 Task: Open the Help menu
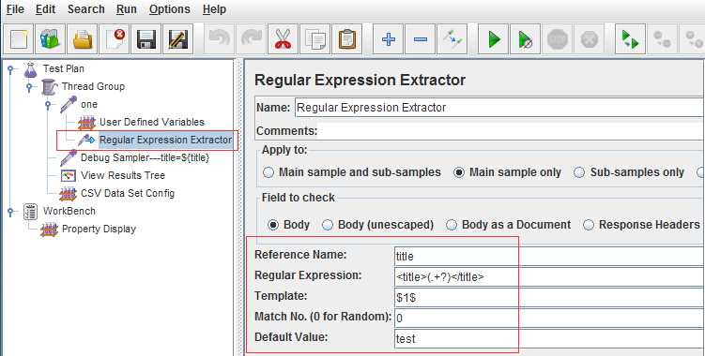coord(214,9)
